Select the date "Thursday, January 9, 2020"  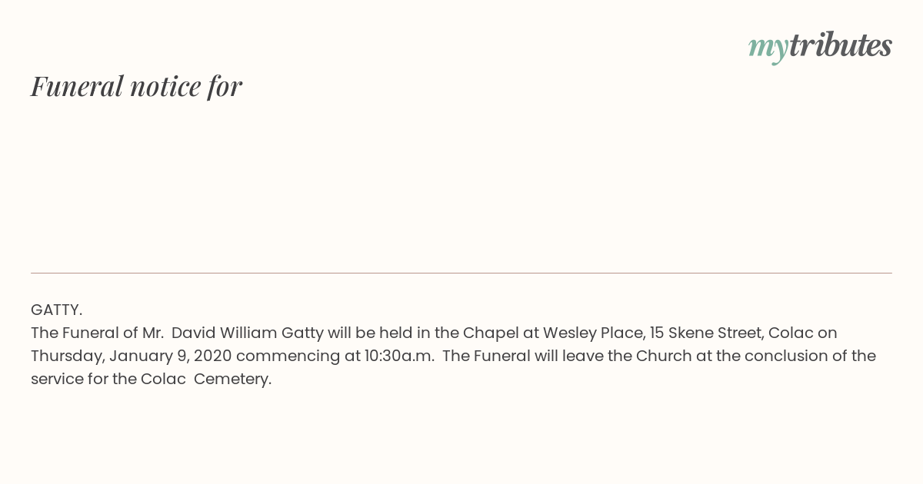coord(132,356)
